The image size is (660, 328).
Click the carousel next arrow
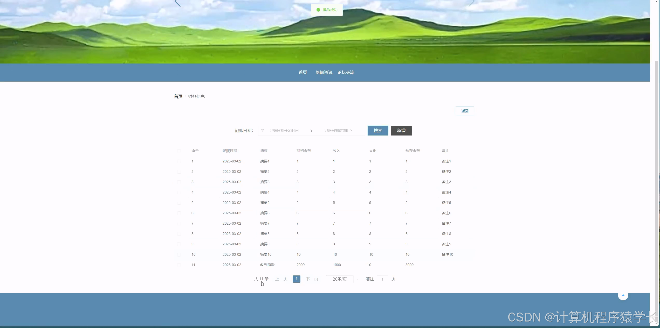(x=471, y=3)
